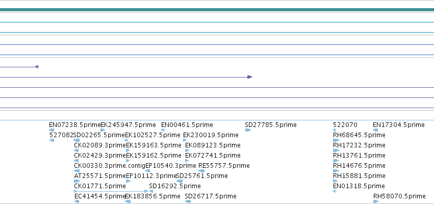Select the CK01771.5prime spanning feature line
434x204 pixels.
click(111, 191)
